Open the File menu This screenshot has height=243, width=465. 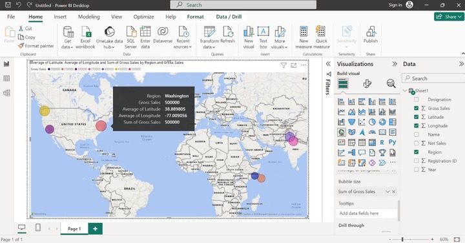coord(11,17)
